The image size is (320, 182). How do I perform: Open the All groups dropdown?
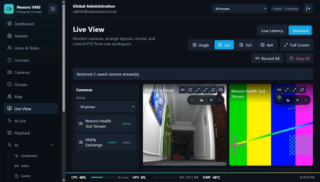[x=106, y=107]
